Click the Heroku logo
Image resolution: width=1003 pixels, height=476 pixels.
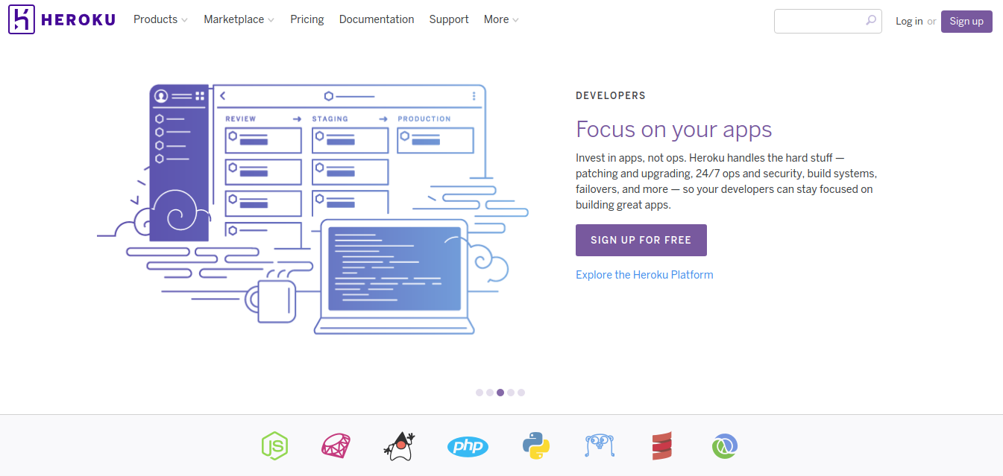tap(62, 19)
